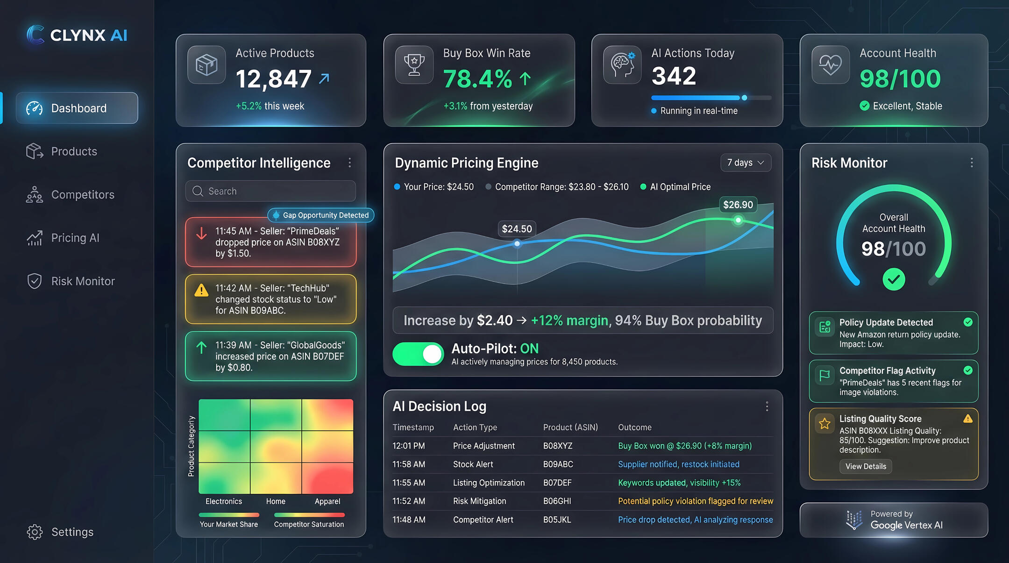Click the yellow warning icon on TechHub alert
Viewport: 1009px width, 563px height.
(x=201, y=291)
